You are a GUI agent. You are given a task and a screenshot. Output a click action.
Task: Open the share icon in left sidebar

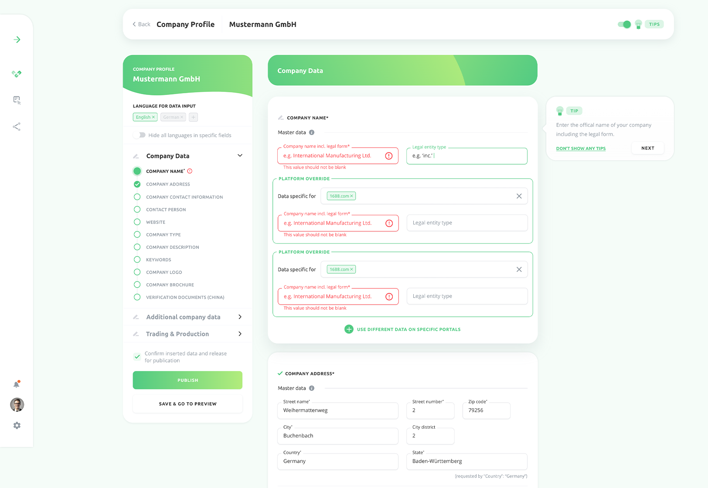17,127
